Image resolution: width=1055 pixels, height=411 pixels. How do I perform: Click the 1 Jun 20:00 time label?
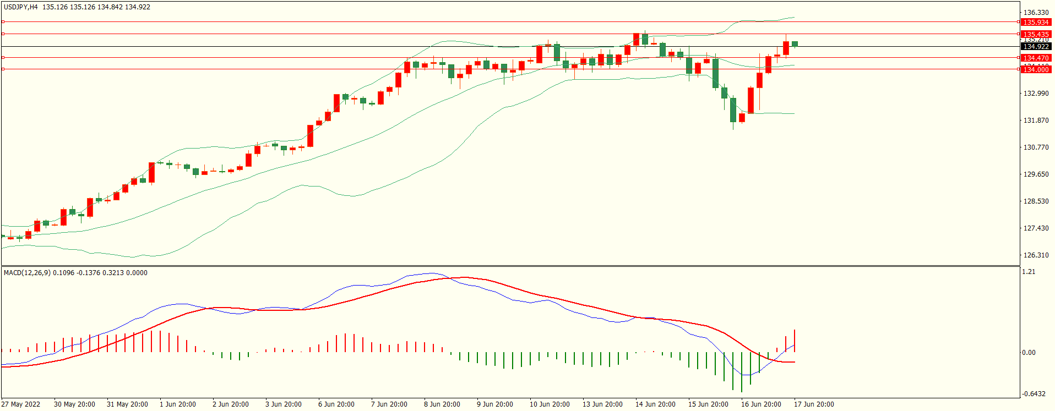[178, 404]
